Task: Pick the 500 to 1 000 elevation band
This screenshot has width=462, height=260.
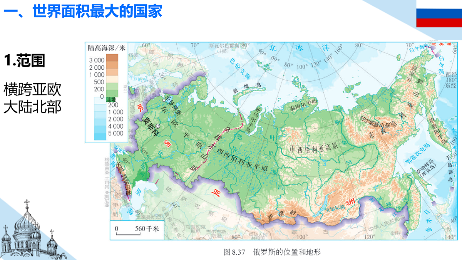Action: pos(112,79)
